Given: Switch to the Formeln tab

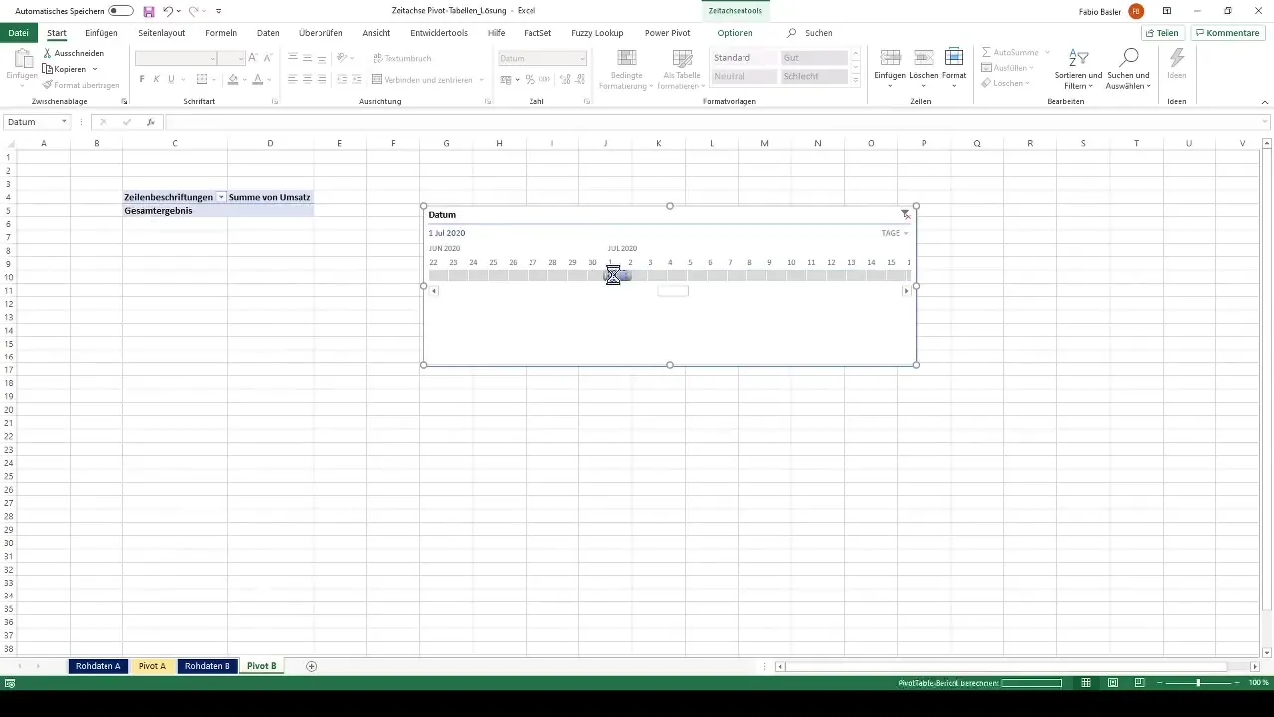Looking at the screenshot, I should (221, 33).
